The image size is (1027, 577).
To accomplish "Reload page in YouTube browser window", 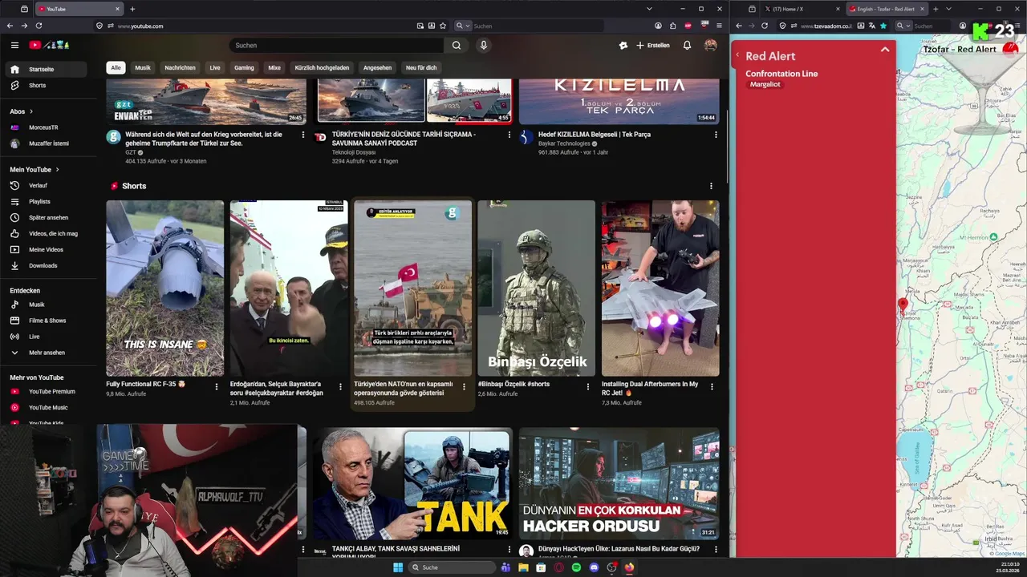I will click(39, 26).
